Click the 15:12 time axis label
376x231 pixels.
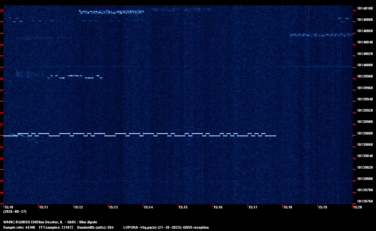[x=78, y=207]
